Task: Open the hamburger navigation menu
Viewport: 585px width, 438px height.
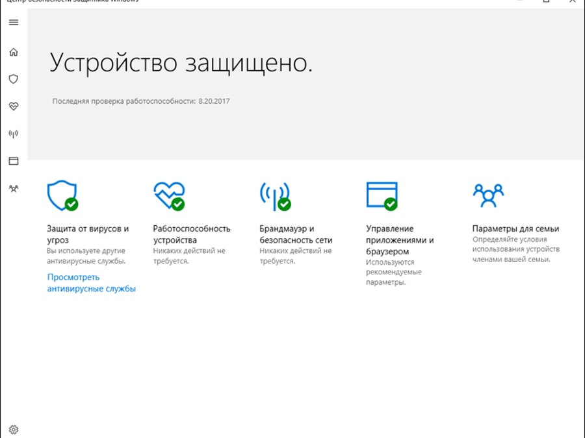Action: pyautogui.click(x=13, y=21)
